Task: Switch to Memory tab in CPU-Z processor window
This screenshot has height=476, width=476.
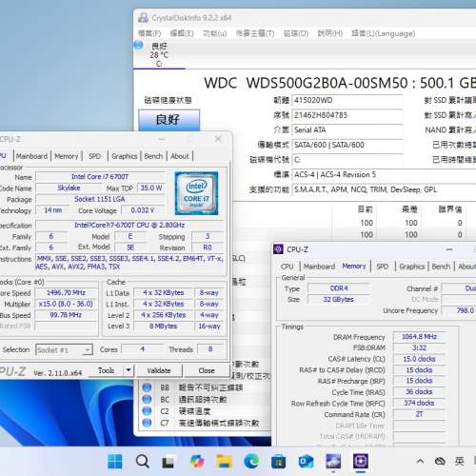Action: coord(67,156)
